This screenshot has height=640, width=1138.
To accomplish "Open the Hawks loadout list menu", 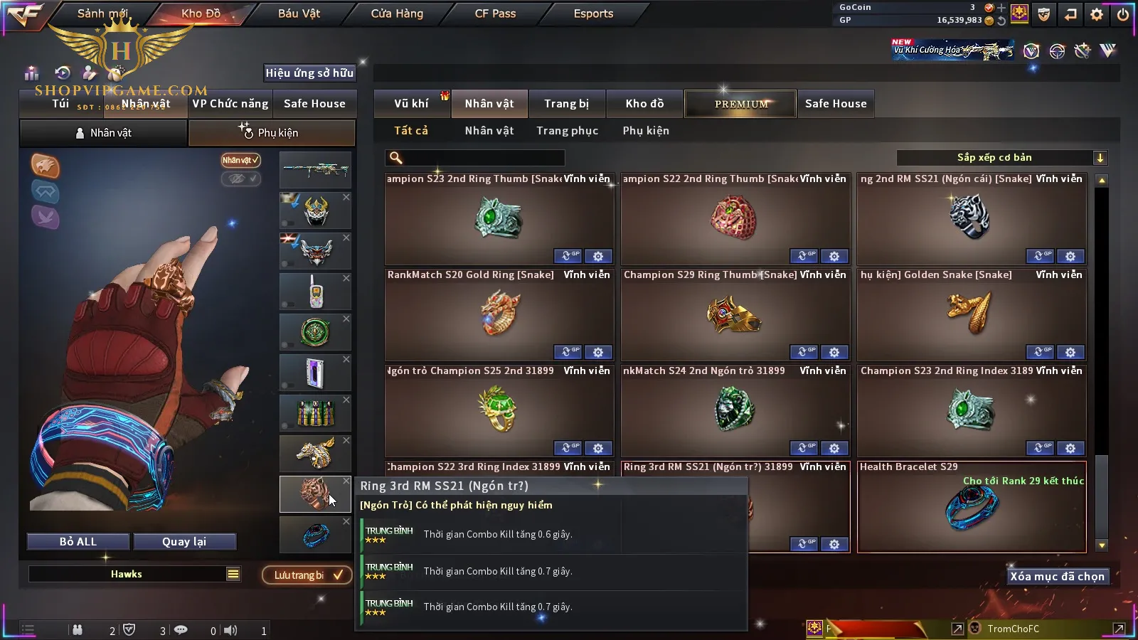I will (233, 574).
